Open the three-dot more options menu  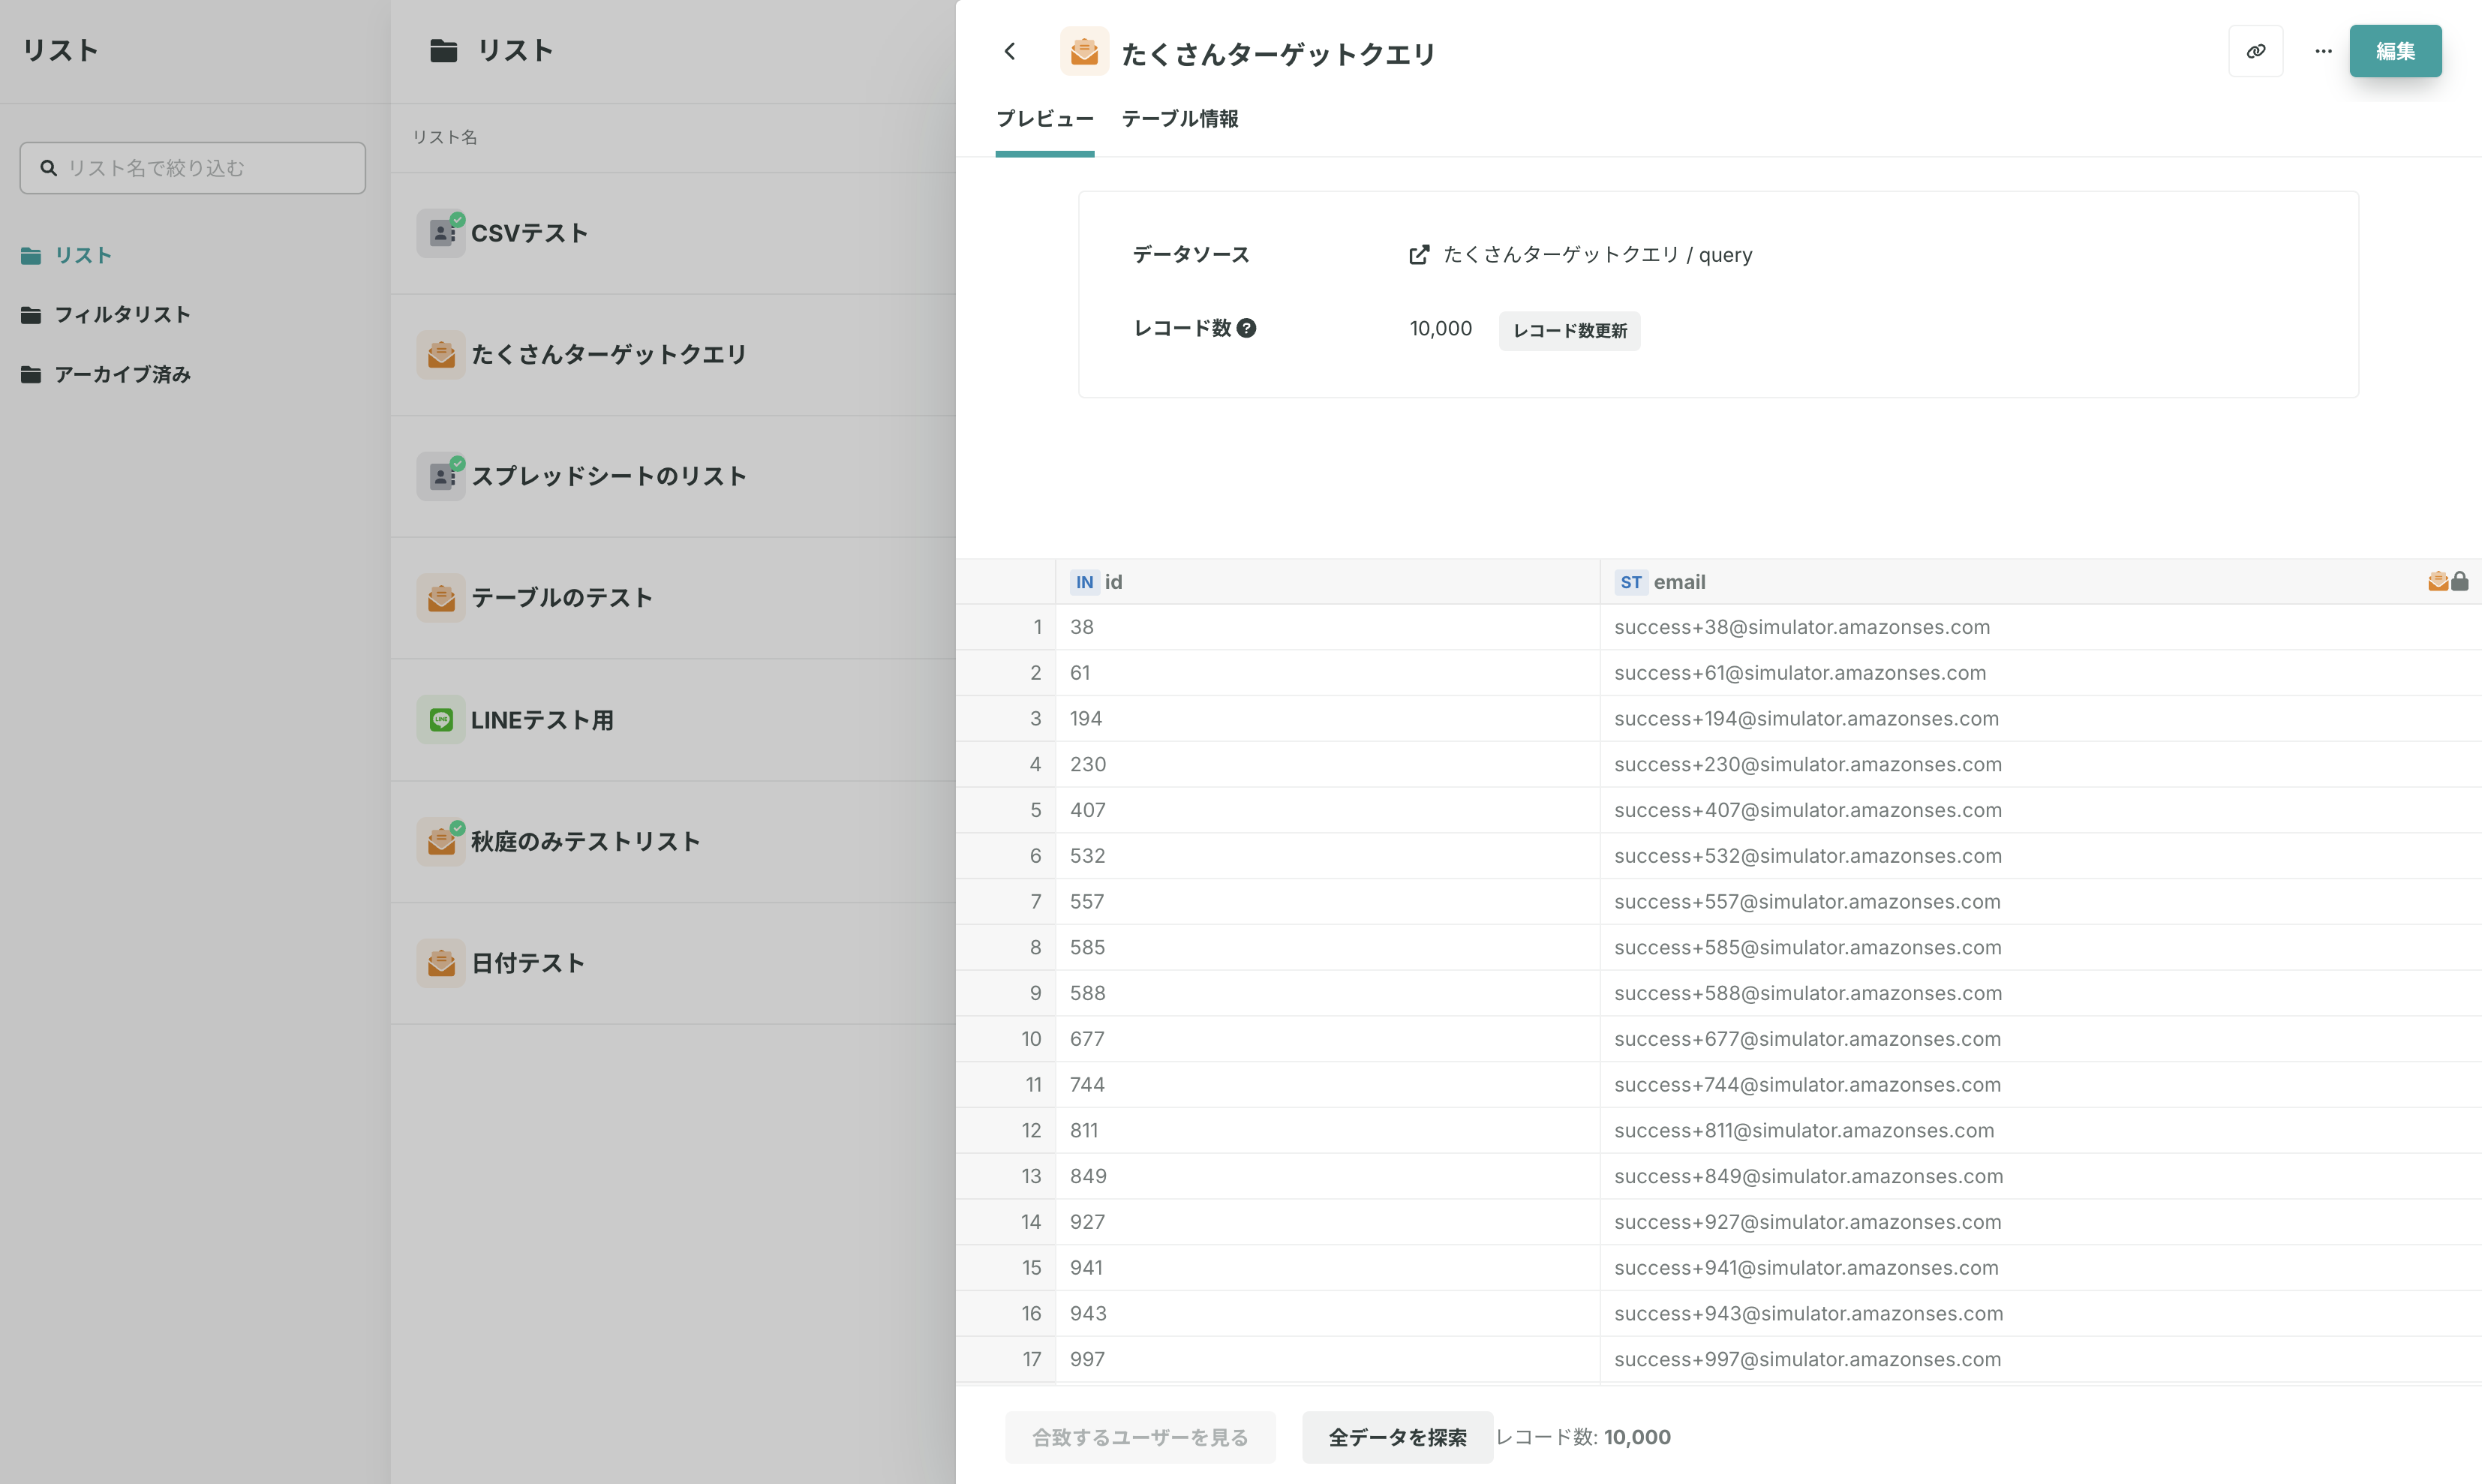(2323, 51)
